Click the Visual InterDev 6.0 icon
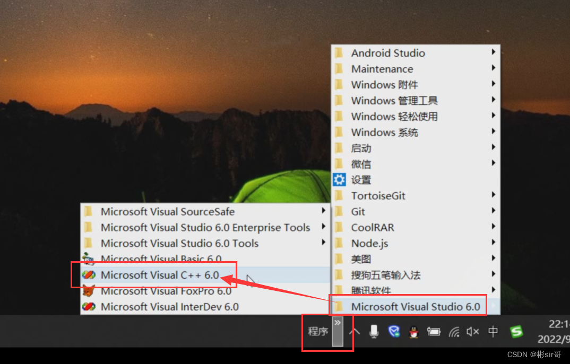The image size is (570, 364). pyautogui.click(x=88, y=307)
